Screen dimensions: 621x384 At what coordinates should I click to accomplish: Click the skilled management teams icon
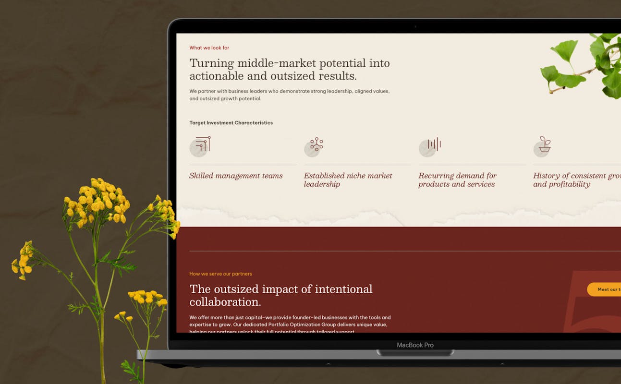[201, 145]
